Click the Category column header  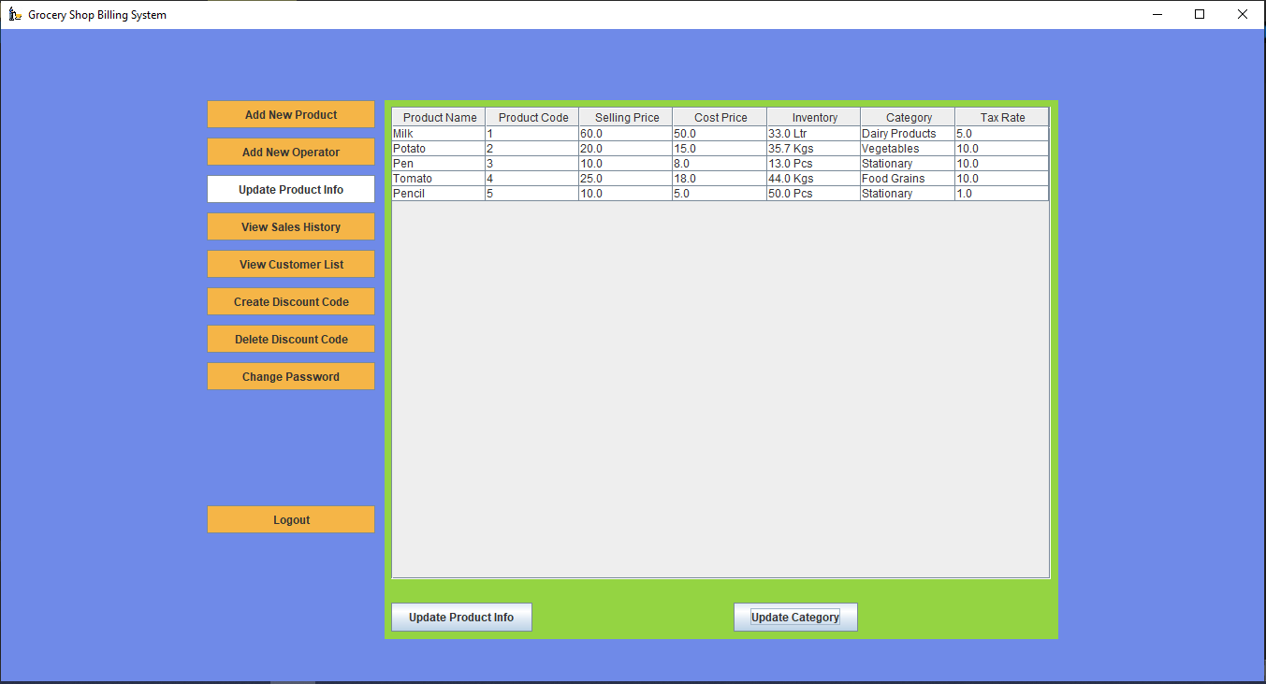(x=908, y=117)
